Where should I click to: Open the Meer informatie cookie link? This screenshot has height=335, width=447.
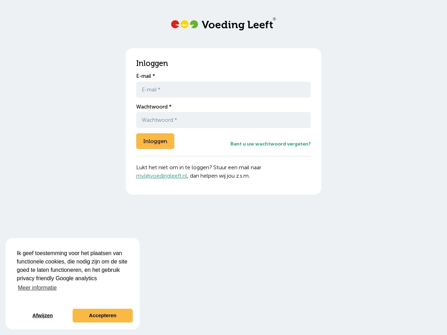tap(37, 288)
